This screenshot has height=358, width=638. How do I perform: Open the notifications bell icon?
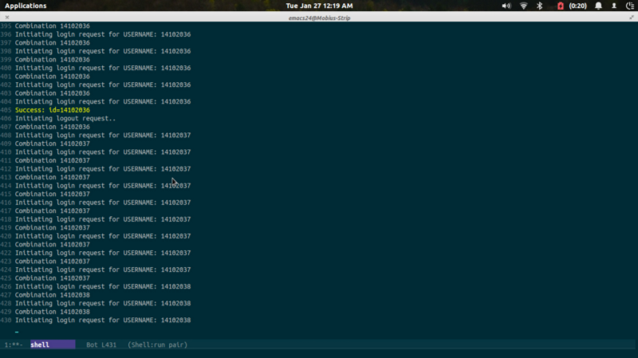598,6
